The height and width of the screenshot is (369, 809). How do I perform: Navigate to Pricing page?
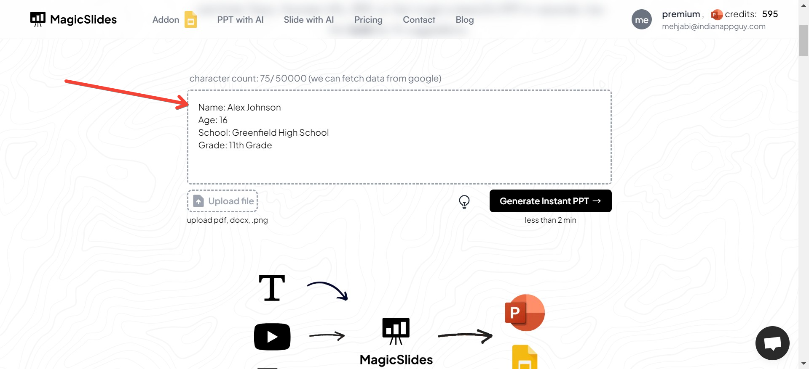point(368,20)
